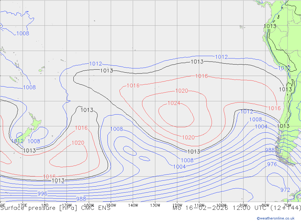
Task: Click the 1020 label southeast of New Zealand
Action: click(x=78, y=143)
